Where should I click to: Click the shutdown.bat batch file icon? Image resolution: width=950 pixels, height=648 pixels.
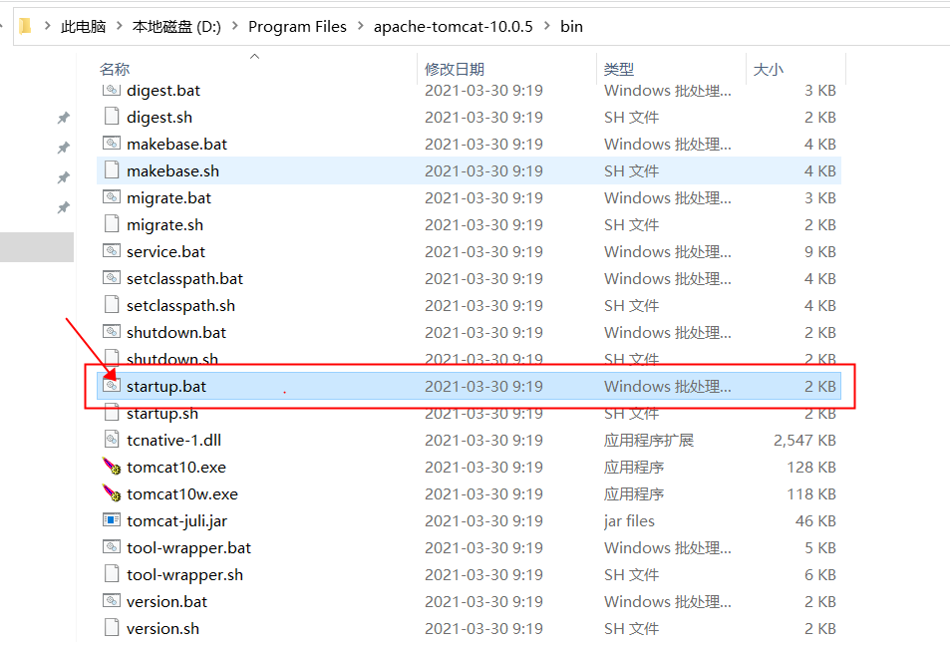coord(112,332)
